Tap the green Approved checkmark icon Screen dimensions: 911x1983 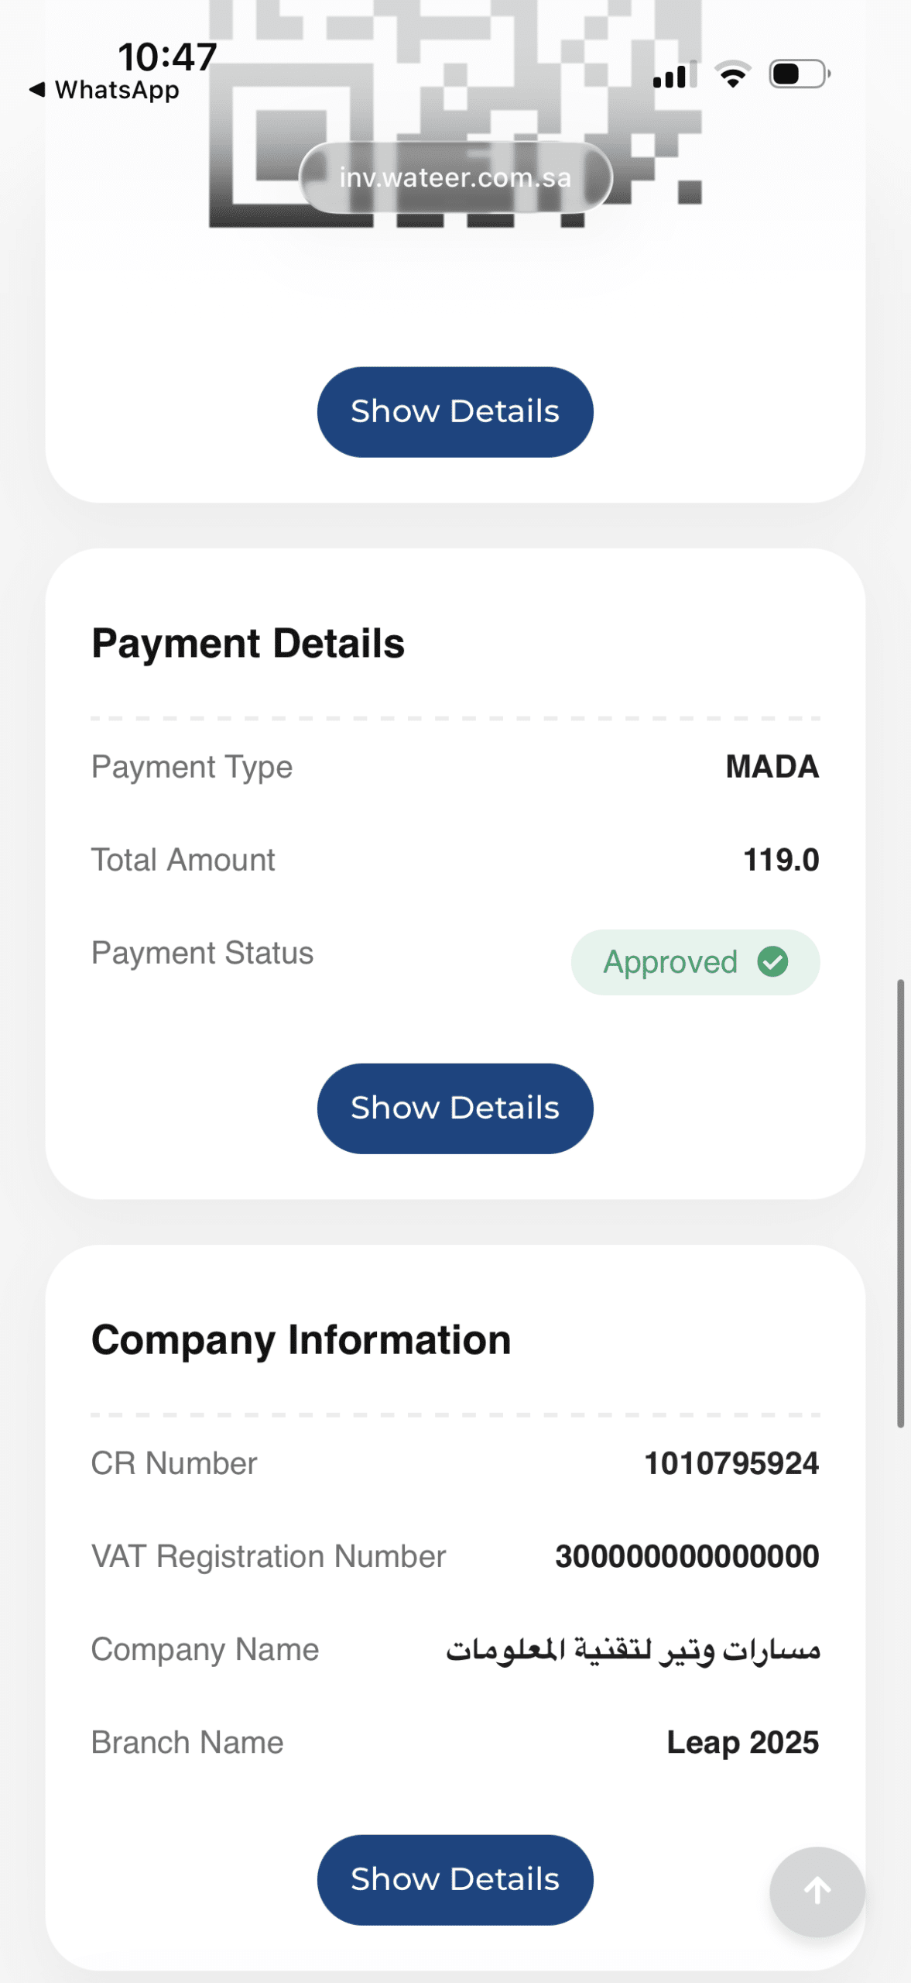(x=772, y=961)
